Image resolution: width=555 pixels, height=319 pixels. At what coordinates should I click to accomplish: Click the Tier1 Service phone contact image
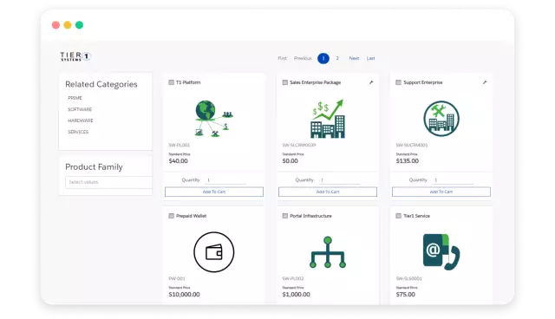click(x=441, y=252)
